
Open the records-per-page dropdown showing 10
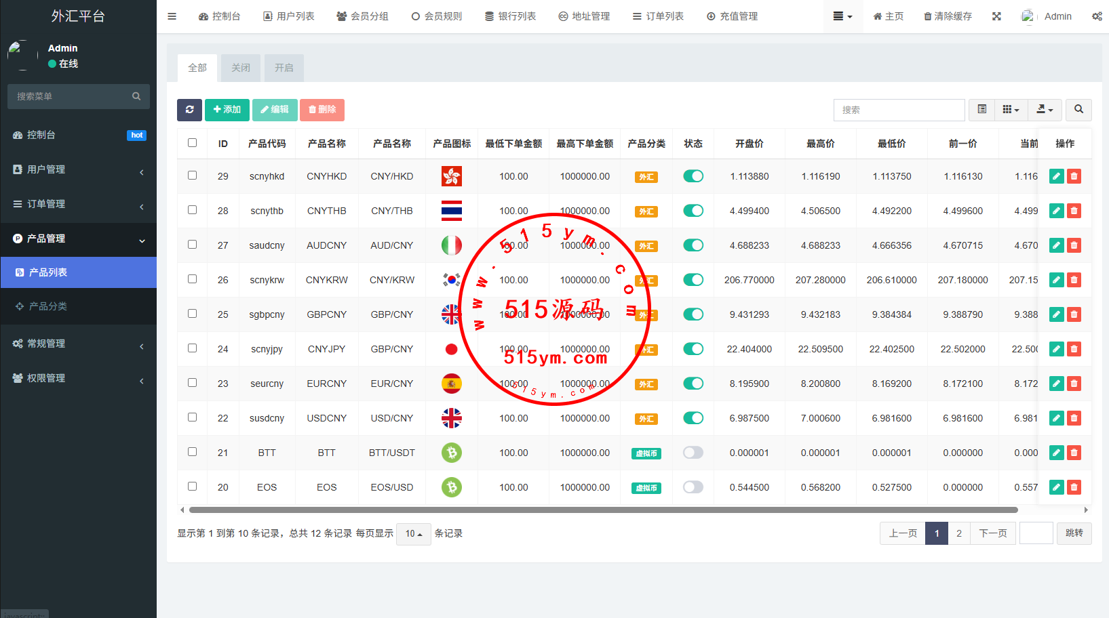tap(413, 534)
